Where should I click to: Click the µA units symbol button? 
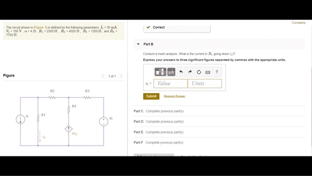coord(171,72)
